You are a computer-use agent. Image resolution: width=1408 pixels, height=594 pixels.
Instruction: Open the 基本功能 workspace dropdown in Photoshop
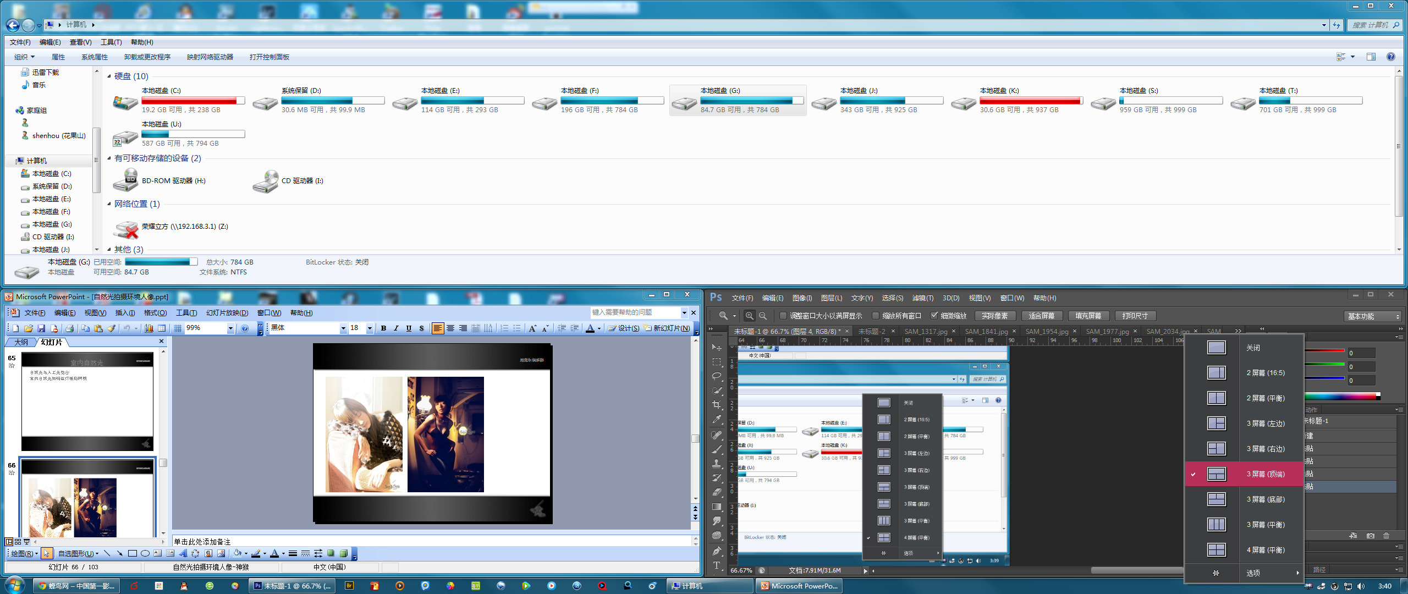1372,316
